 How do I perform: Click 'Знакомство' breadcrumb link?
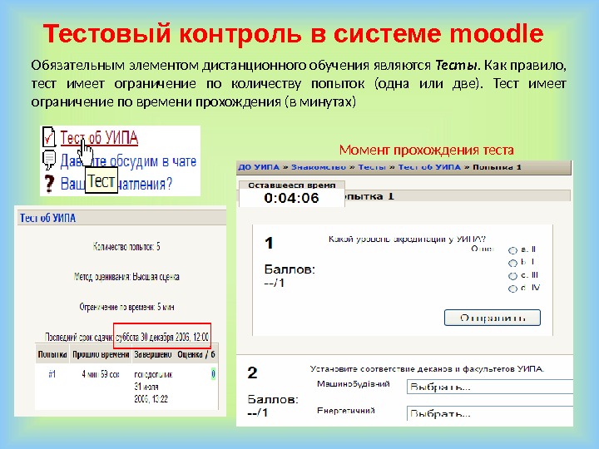point(318,167)
